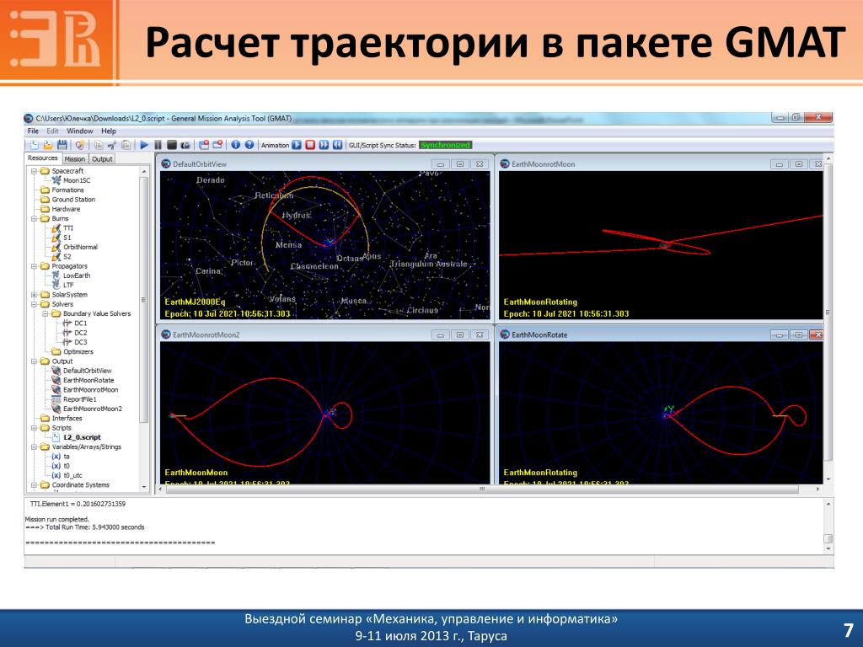Expand the SolarSystem folder

(x=34, y=295)
